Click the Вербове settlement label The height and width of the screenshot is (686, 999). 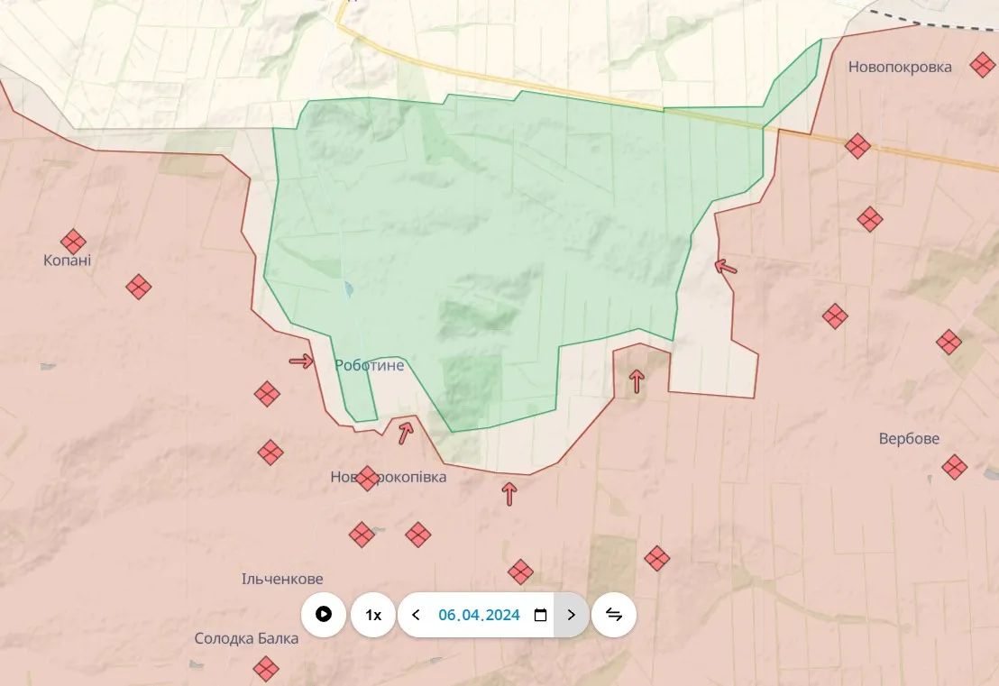[909, 439]
